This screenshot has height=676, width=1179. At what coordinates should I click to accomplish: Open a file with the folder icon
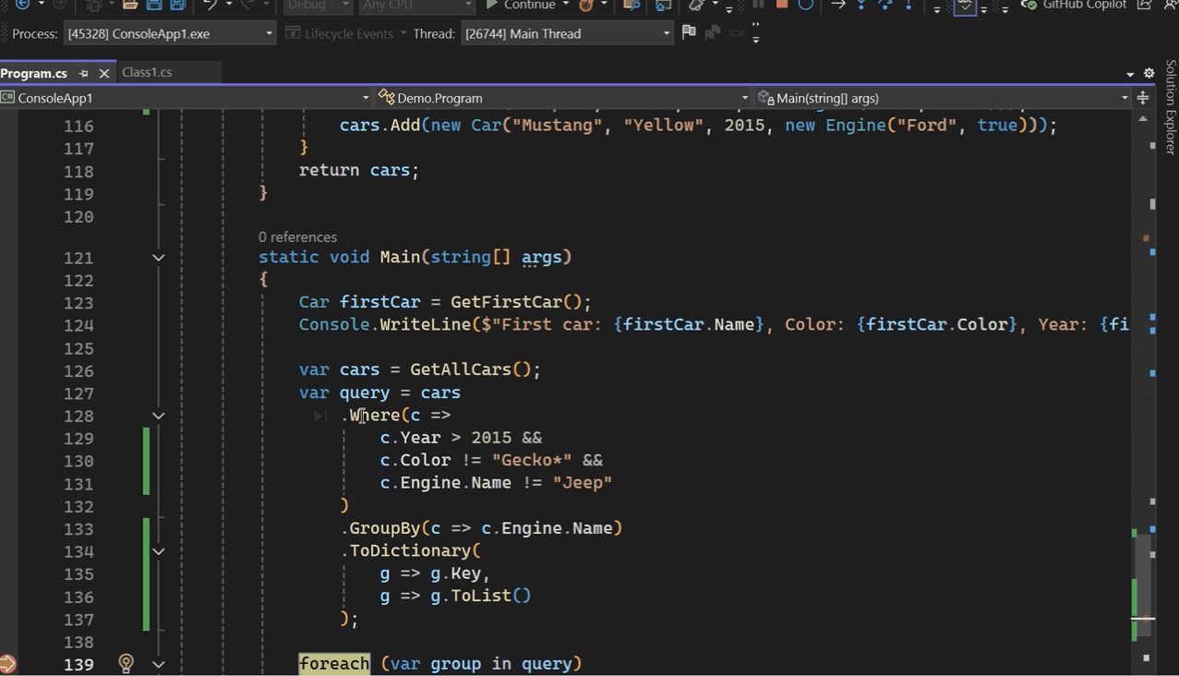[x=129, y=6]
